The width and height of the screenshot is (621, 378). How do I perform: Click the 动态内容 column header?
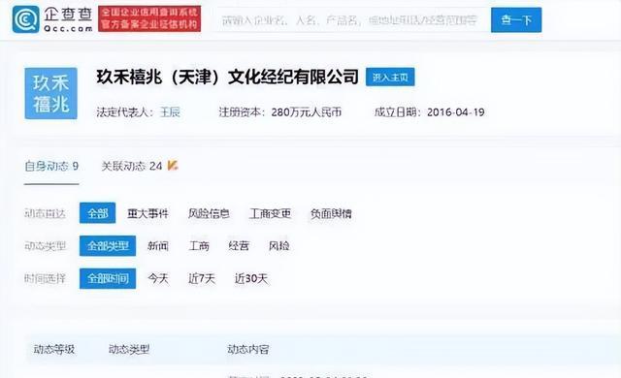point(248,349)
